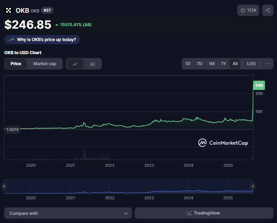Click the 100 y-axis label

[x=259, y=111]
